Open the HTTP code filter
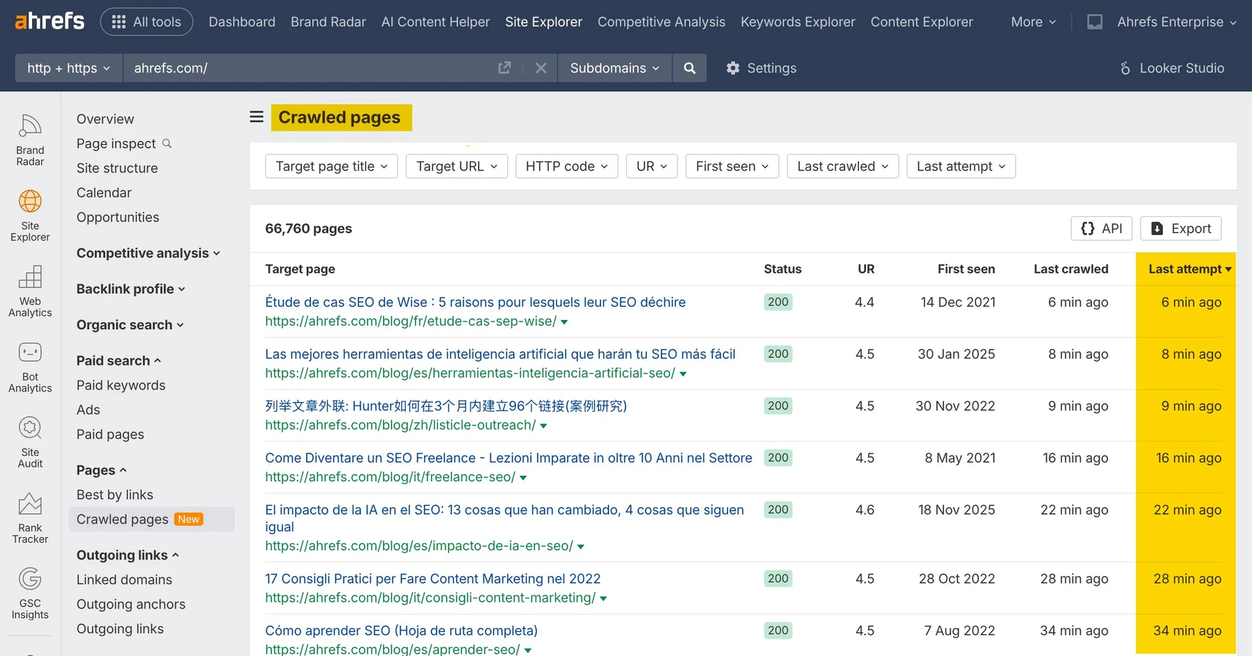1252x656 pixels. (x=567, y=166)
